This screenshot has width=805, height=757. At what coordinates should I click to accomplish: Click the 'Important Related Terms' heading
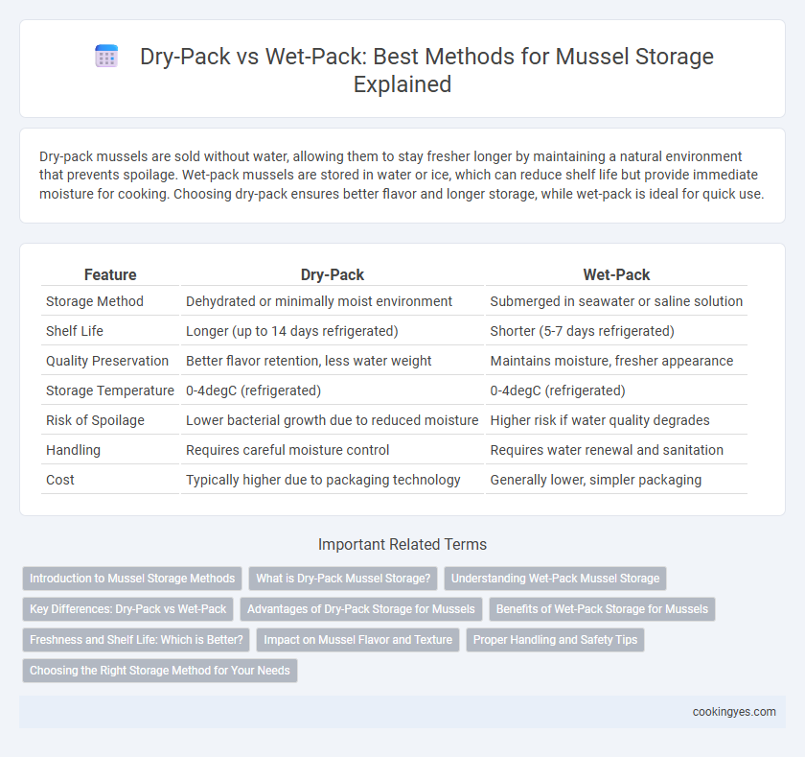(x=402, y=544)
